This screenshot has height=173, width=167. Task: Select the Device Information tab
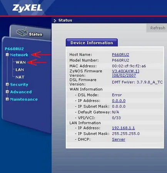92,43
